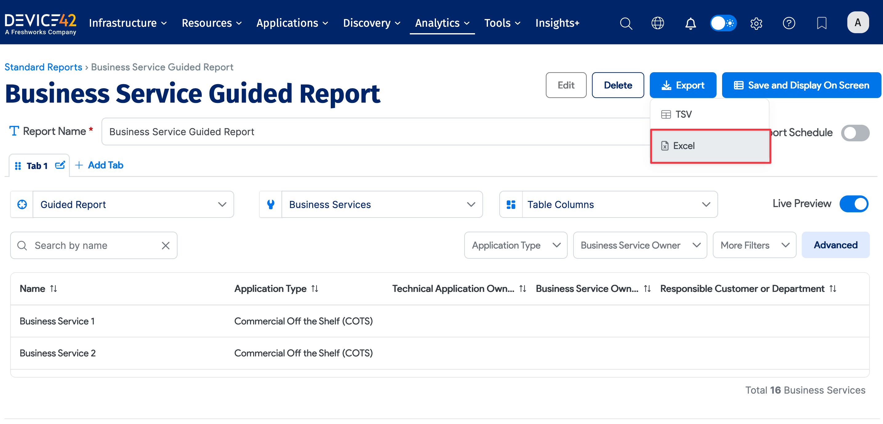Open the Resources menu
883x424 pixels.
coord(211,23)
